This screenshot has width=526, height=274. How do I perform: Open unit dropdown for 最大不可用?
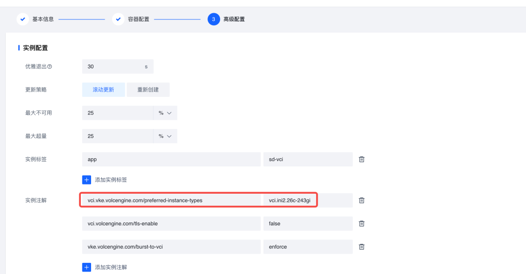[x=165, y=113]
